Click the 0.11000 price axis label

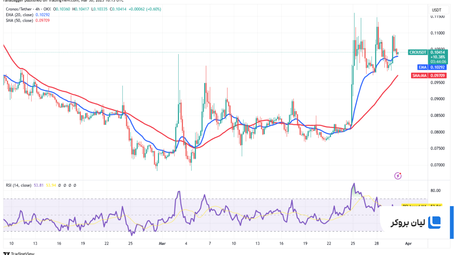438,33
